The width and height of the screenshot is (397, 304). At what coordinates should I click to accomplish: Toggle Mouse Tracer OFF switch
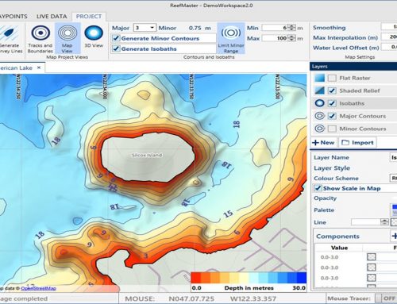coord(386,298)
